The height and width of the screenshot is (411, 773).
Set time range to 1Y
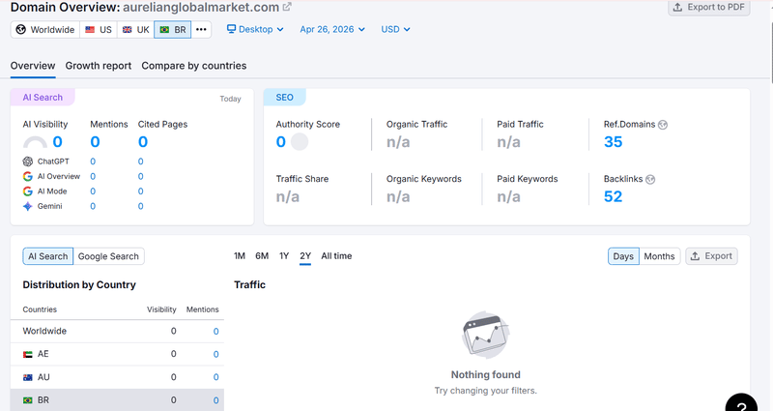pos(284,256)
